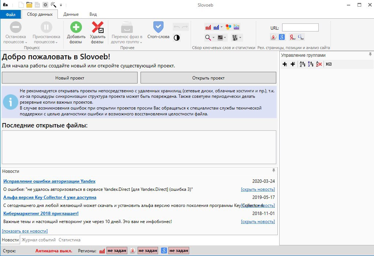This screenshot has width=374, height=256.
Task: Click показать все новости link
Action: click(x=25, y=231)
